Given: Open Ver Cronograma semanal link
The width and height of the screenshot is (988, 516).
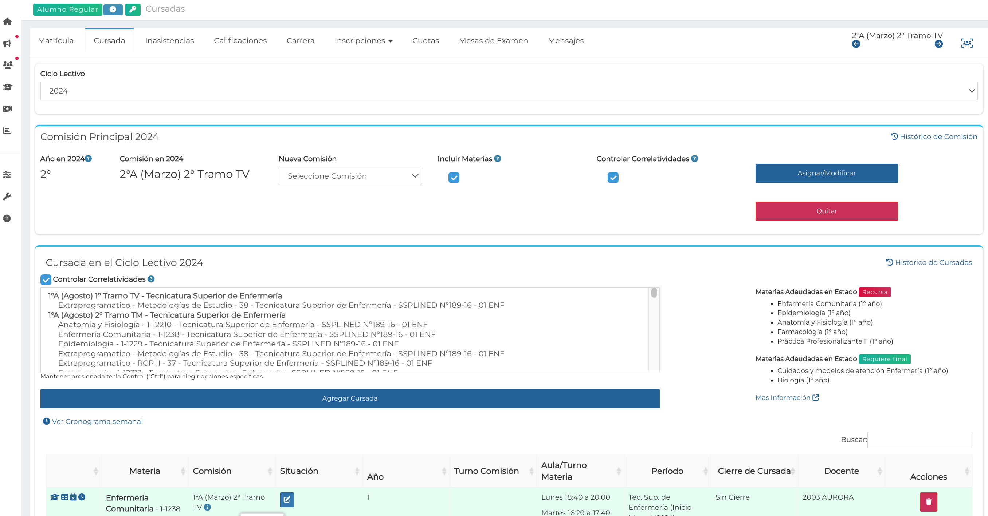Looking at the screenshot, I should point(97,421).
